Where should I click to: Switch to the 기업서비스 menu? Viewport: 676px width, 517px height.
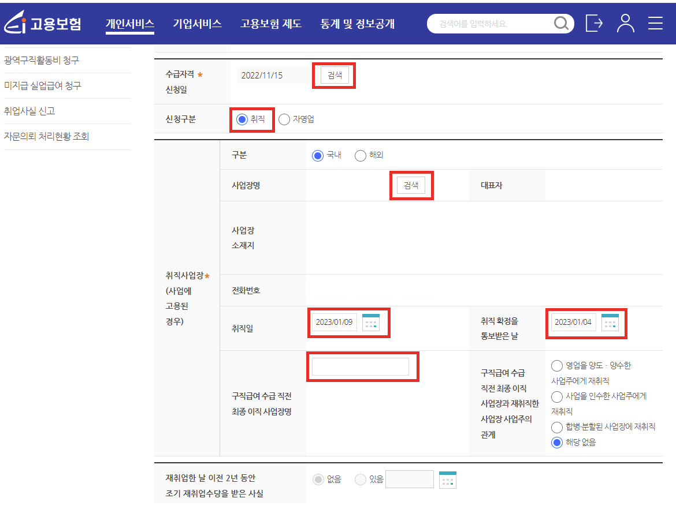coord(197,24)
